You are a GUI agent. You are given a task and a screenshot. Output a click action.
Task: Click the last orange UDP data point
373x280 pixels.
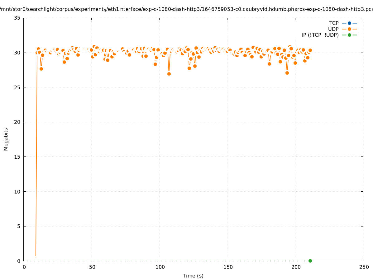tap(310, 50)
